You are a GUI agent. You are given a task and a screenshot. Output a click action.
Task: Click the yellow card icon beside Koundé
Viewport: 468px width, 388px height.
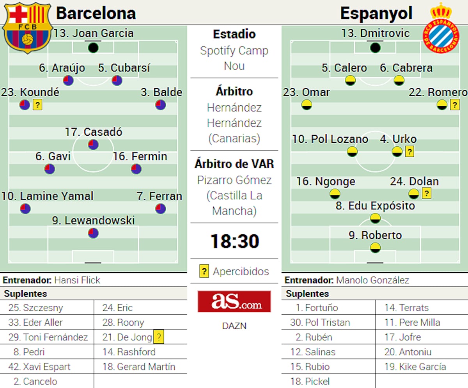pyautogui.click(x=37, y=105)
